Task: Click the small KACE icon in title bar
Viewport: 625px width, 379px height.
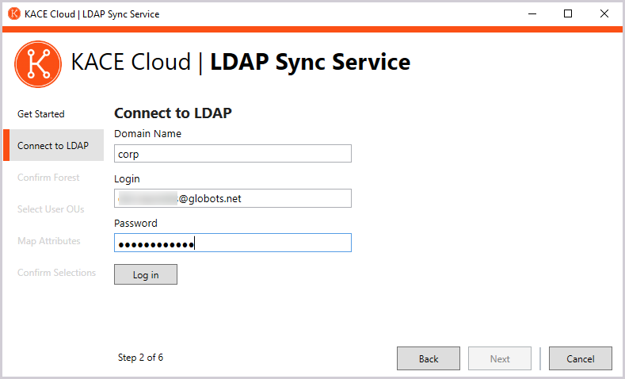Action: pos(13,13)
